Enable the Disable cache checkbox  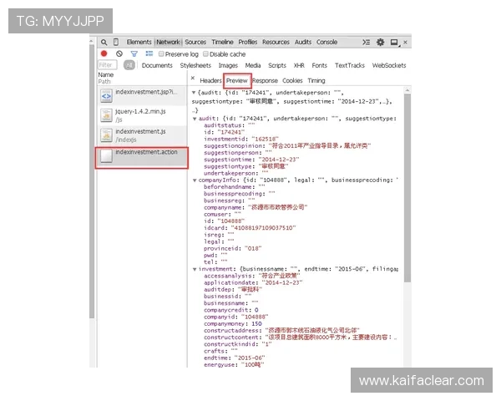[x=205, y=53]
